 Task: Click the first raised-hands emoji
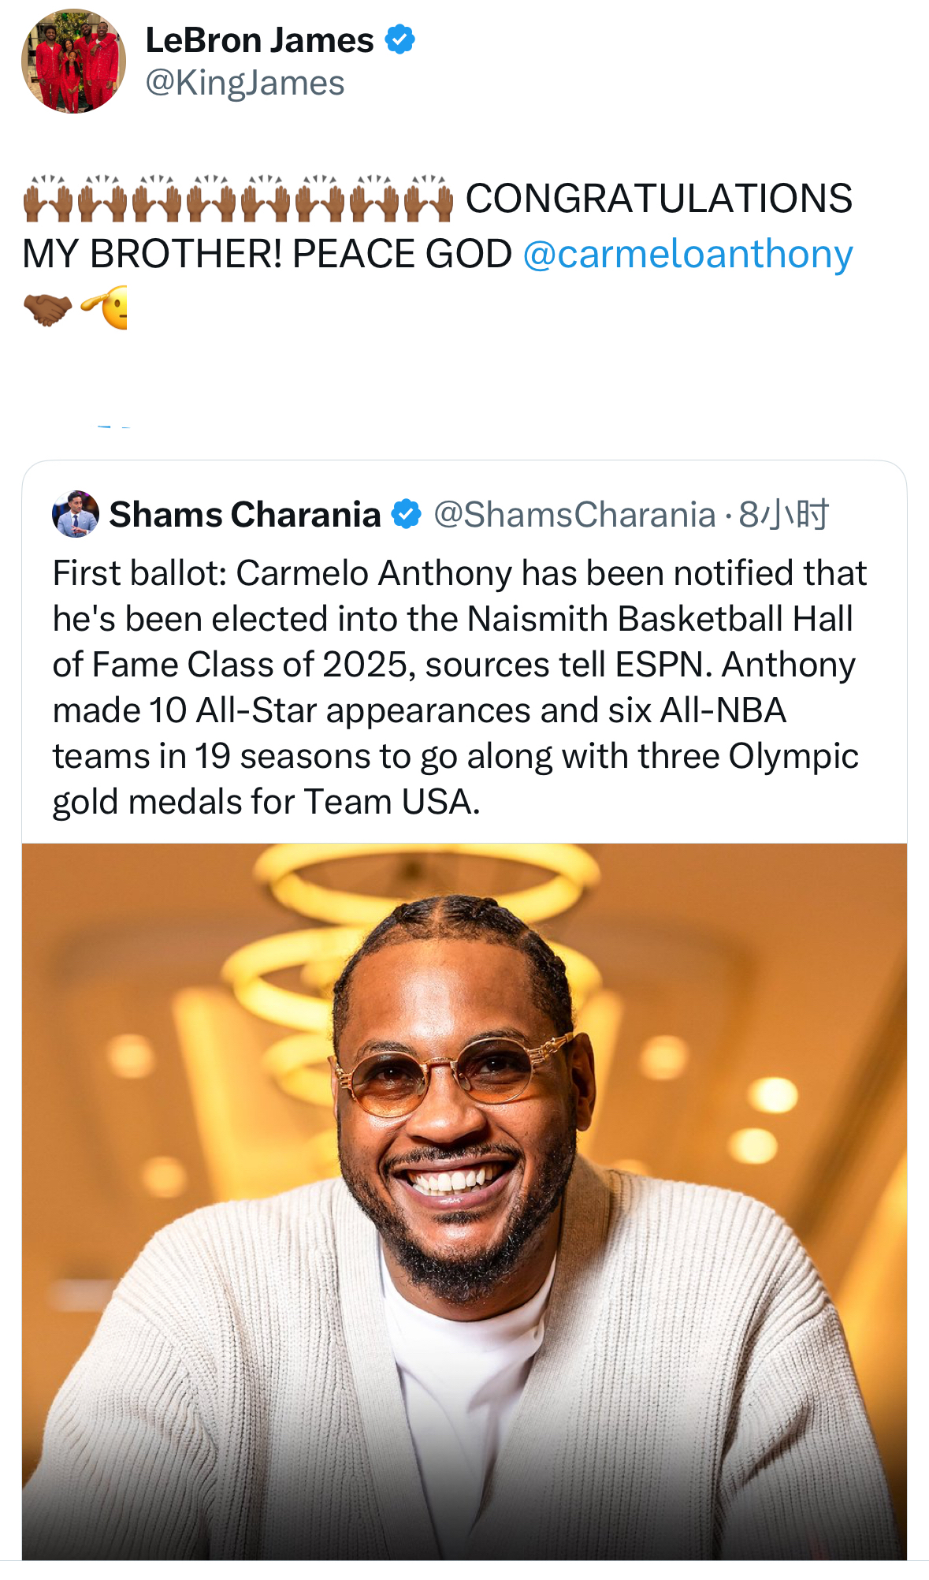pyautogui.click(x=48, y=199)
